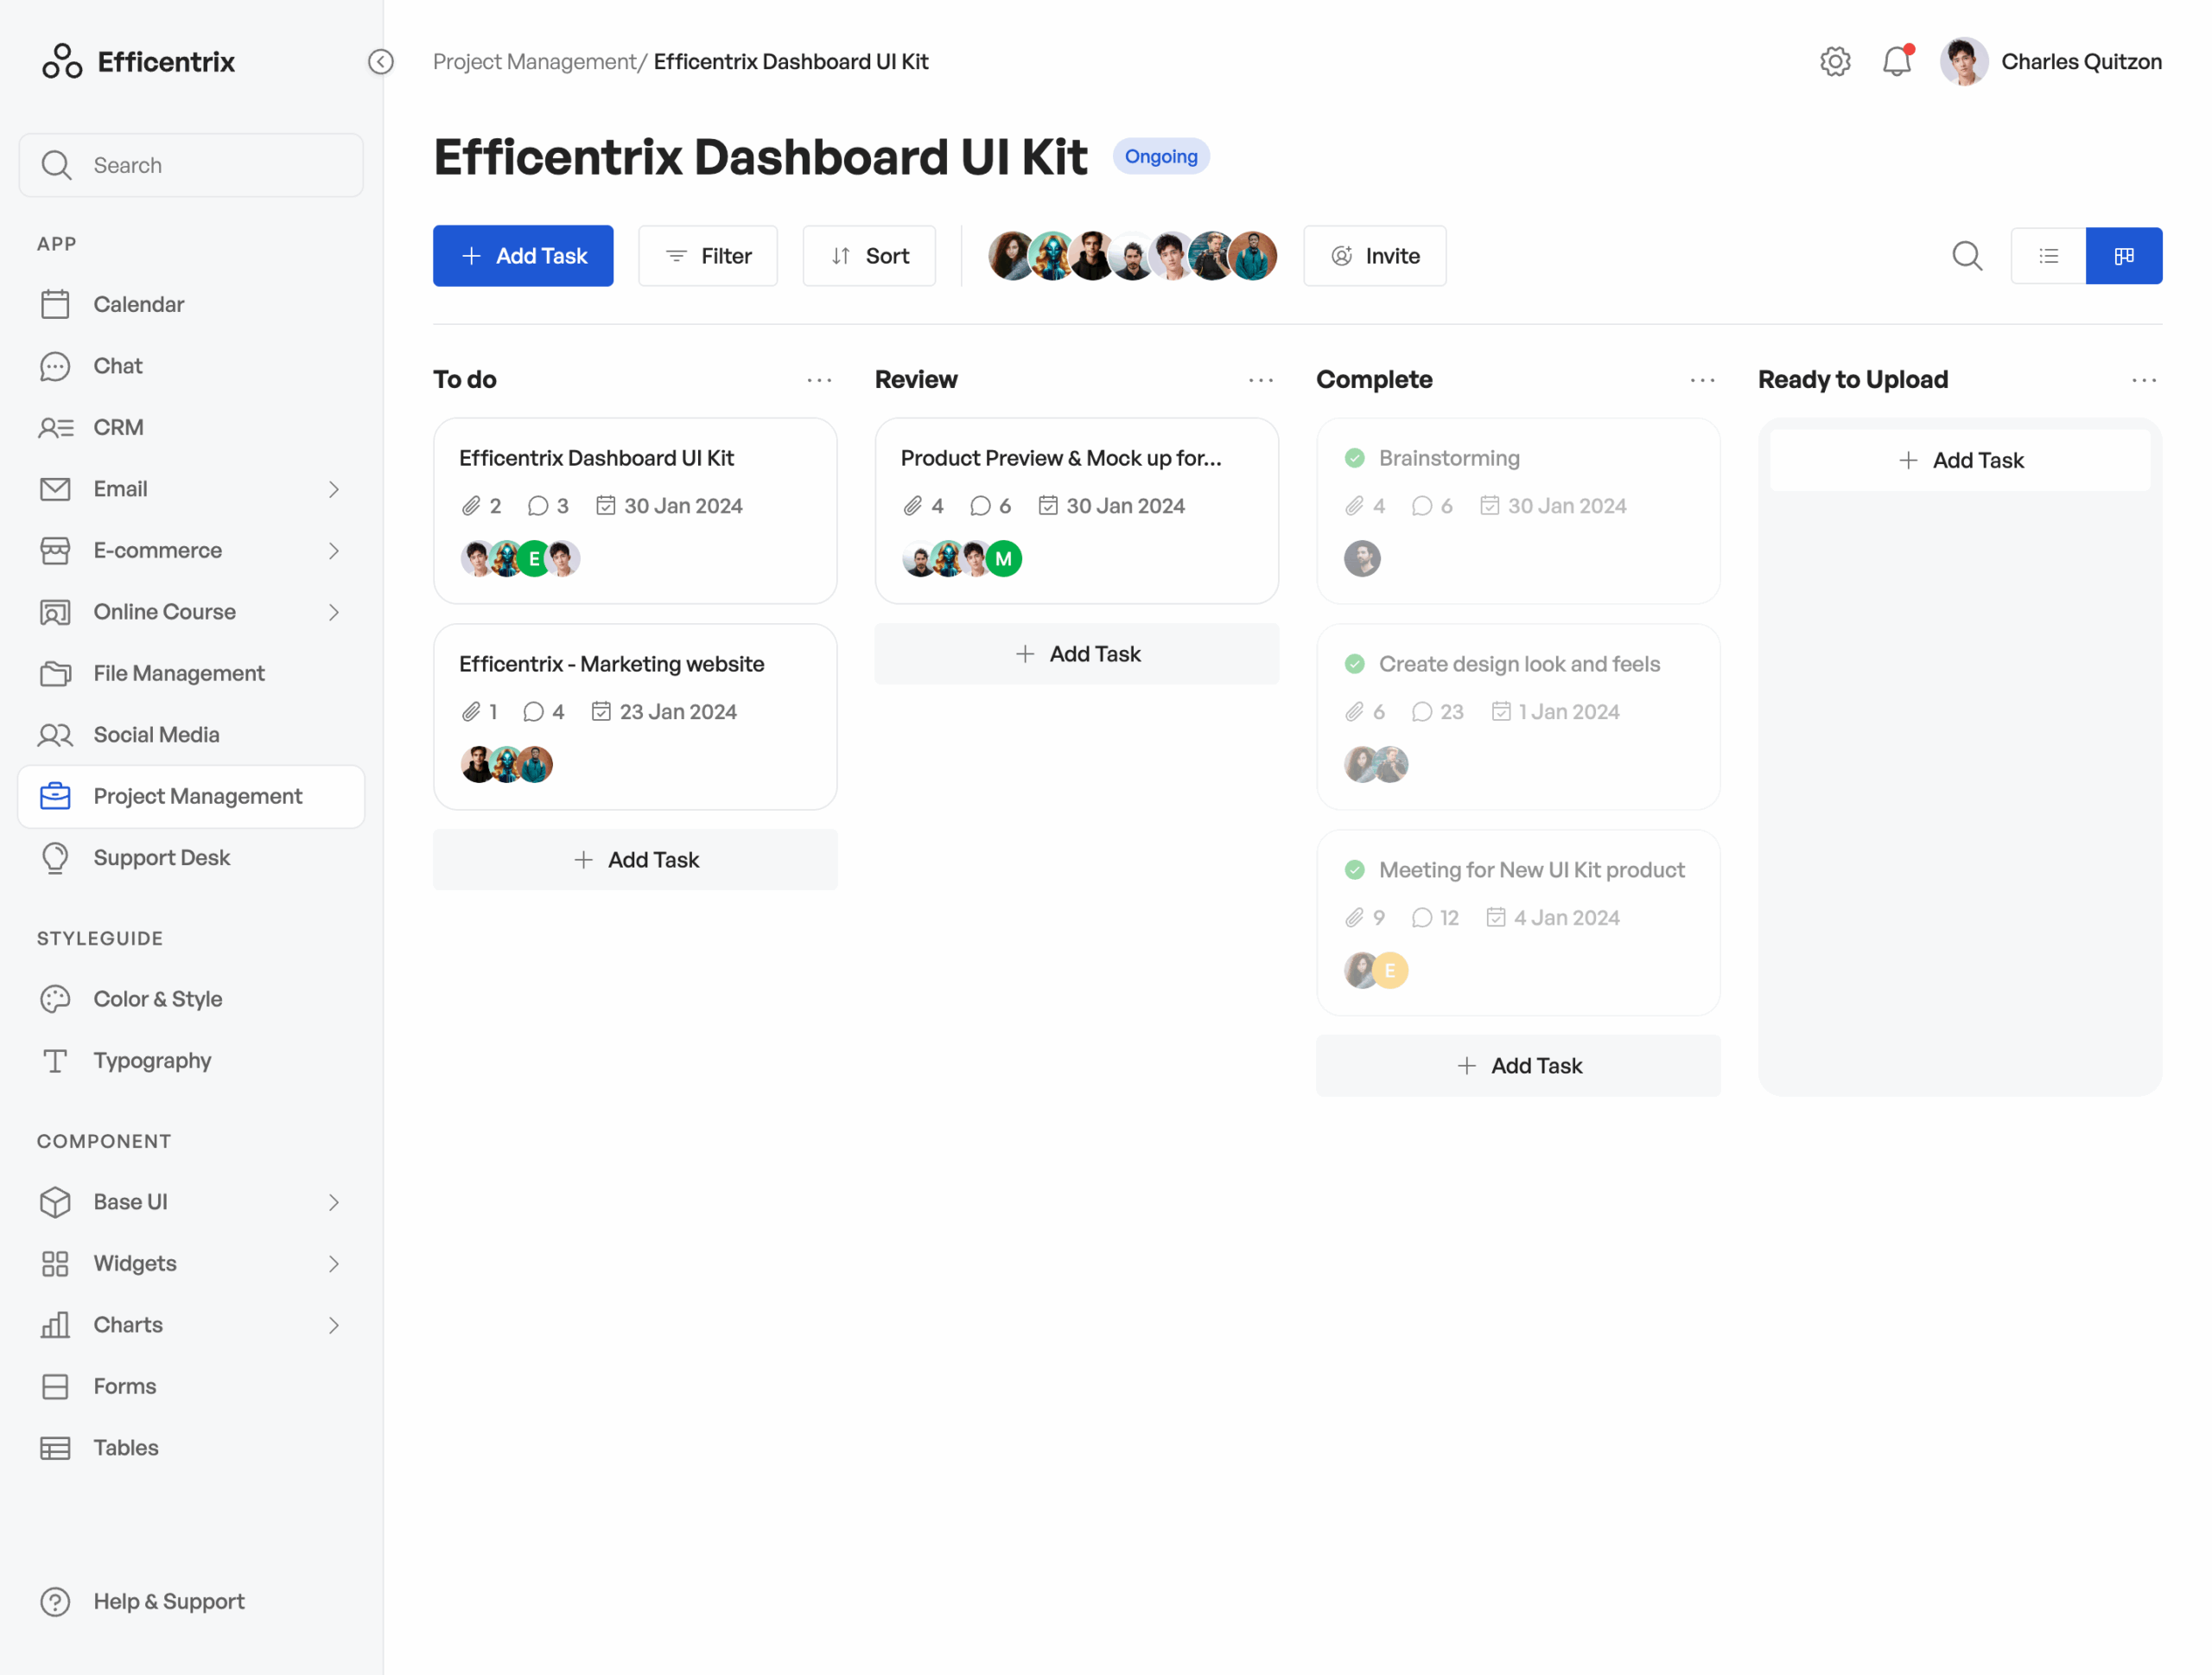Open Calendar from the sidebar
Viewport: 2212px width, 1675px height.
click(138, 304)
